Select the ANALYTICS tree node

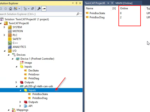(x=19, y=47)
